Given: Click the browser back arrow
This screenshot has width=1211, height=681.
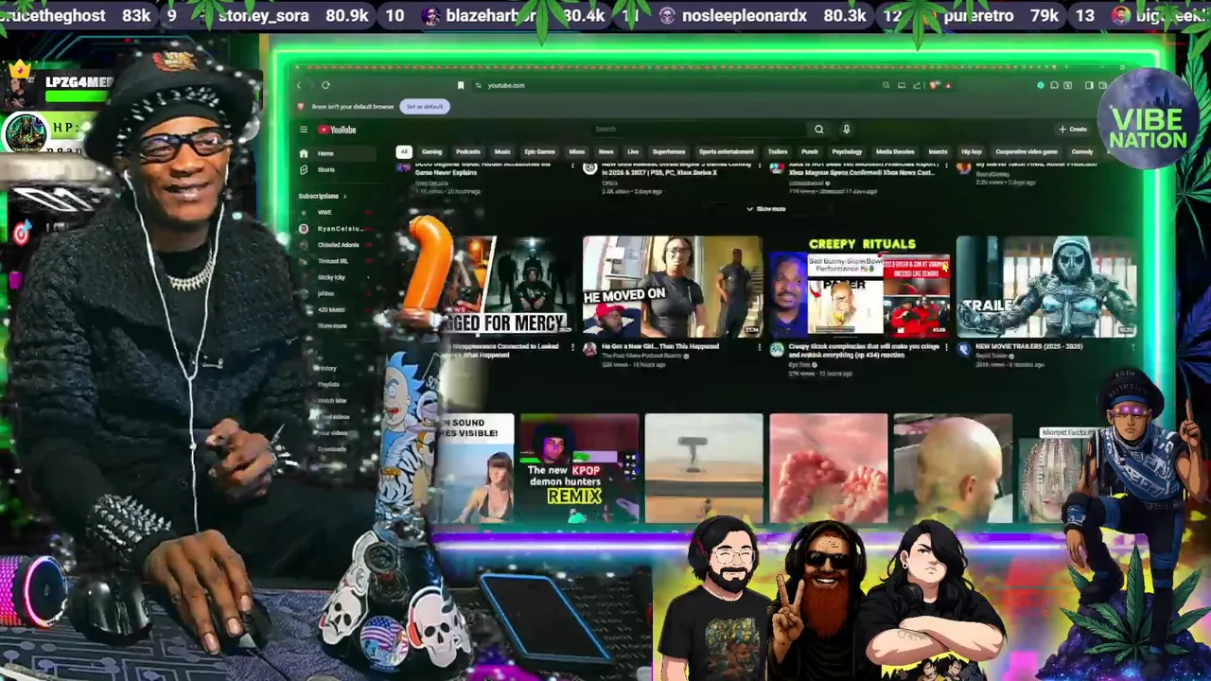Looking at the screenshot, I should click(x=299, y=85).
